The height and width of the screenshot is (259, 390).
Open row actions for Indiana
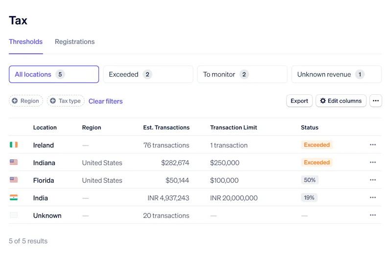372,162
